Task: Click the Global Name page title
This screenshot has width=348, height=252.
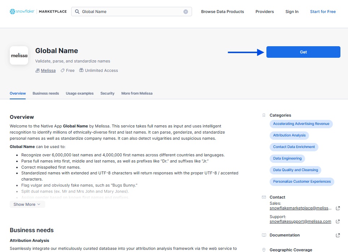Action: pos(57,51)
